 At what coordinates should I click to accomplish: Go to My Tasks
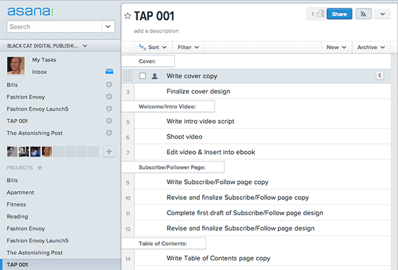pyautogui.click(x=44, y=60)
